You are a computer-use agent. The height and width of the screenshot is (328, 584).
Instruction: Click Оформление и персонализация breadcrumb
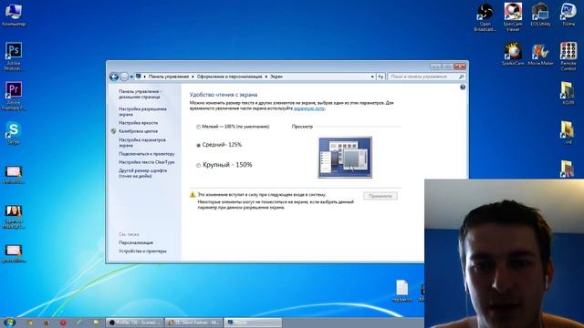pos(229,77)
